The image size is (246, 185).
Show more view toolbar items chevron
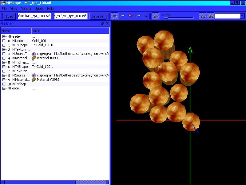pos(145,16)
